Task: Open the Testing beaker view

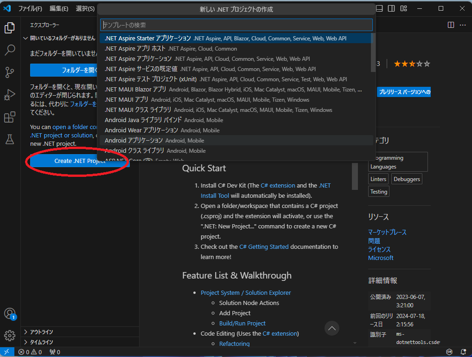Action: (x=9, y=139)
